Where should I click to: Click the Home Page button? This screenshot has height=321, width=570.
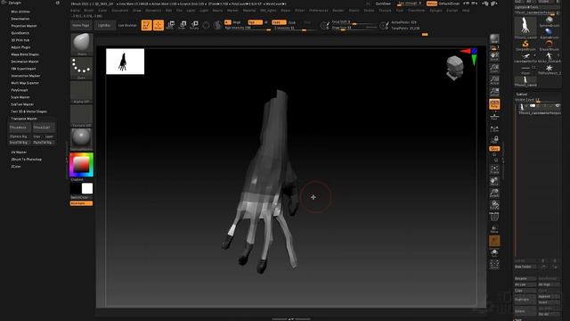click(x=81, y=25)
